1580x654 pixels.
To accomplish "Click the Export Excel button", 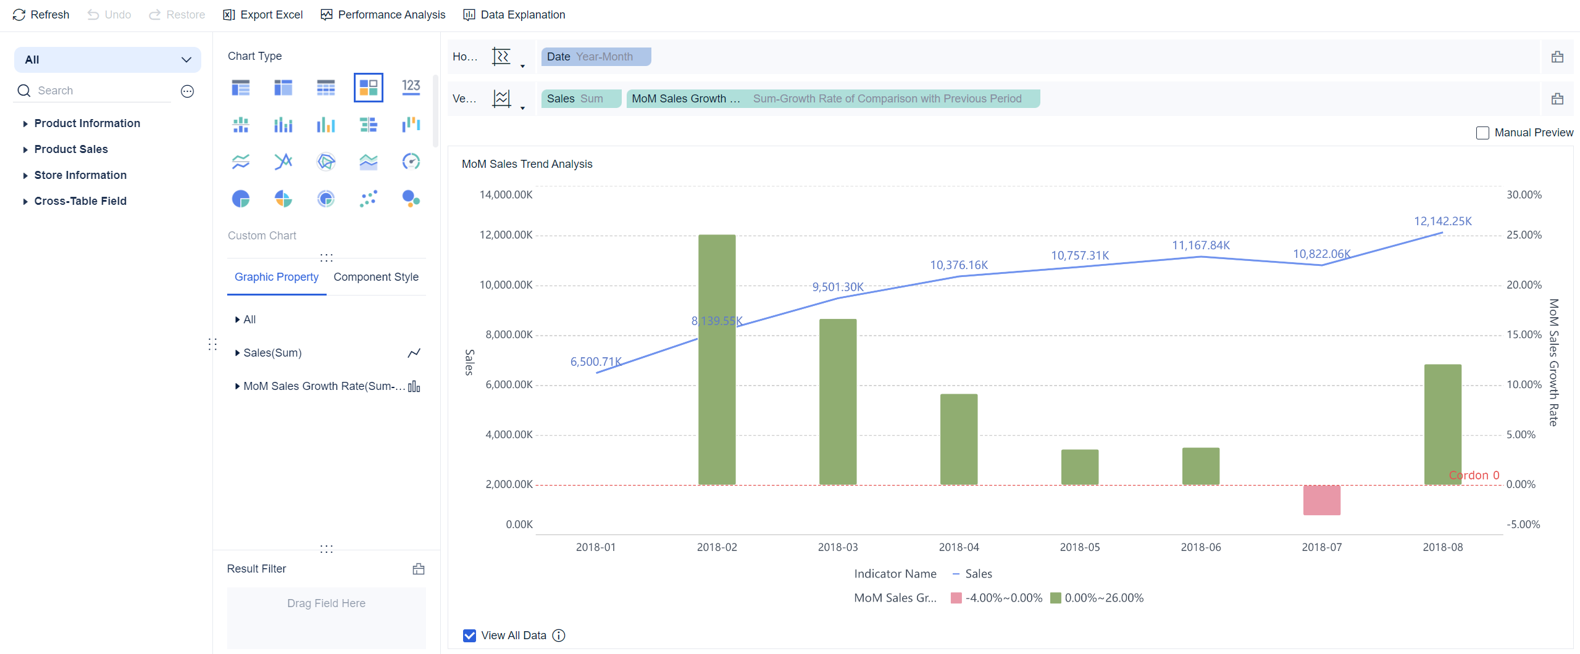I will [263, 15].
